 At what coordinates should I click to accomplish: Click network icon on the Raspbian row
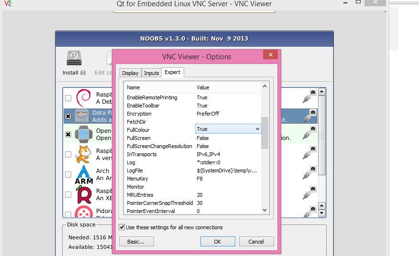[x=310, y=96]
